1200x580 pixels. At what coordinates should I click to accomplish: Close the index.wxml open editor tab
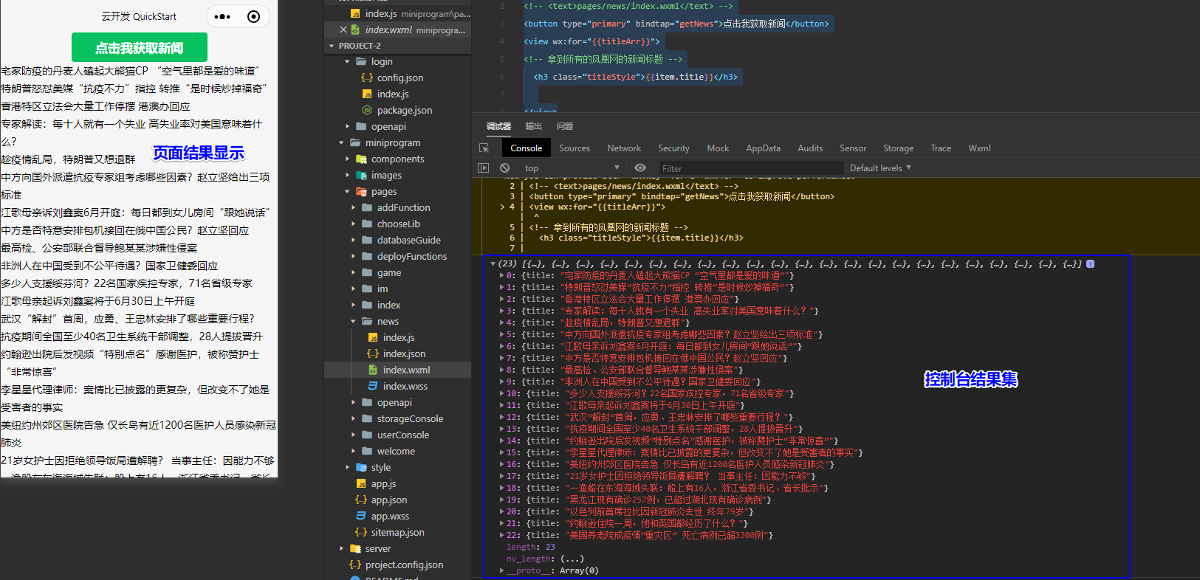pos(343,30)
